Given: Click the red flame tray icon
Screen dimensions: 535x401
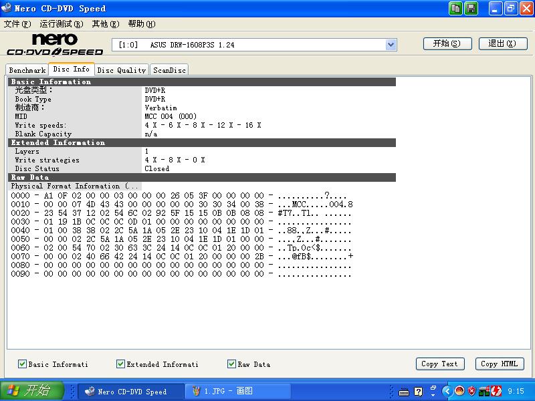Looking at the screenshot, I should pos(459,391).
